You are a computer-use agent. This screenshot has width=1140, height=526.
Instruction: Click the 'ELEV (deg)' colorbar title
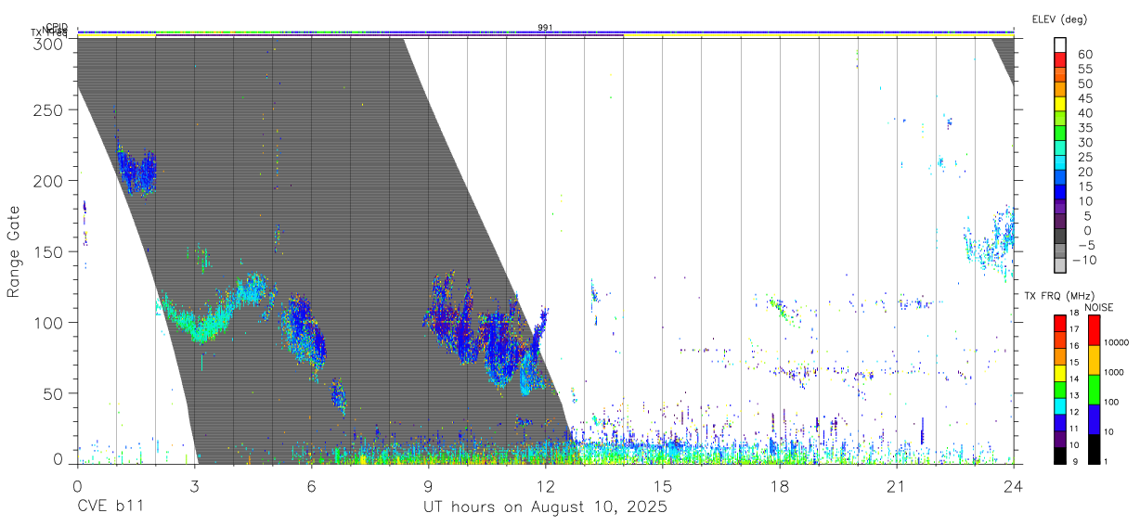[x=1059, y=19]
